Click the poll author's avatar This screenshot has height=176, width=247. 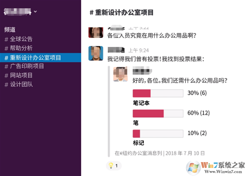[120, 74]
